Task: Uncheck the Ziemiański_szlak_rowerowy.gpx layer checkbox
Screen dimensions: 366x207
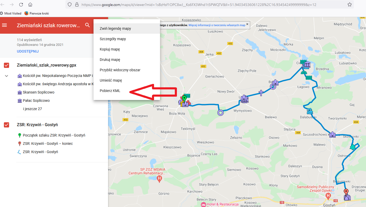Action: click(x=6, y=65)
